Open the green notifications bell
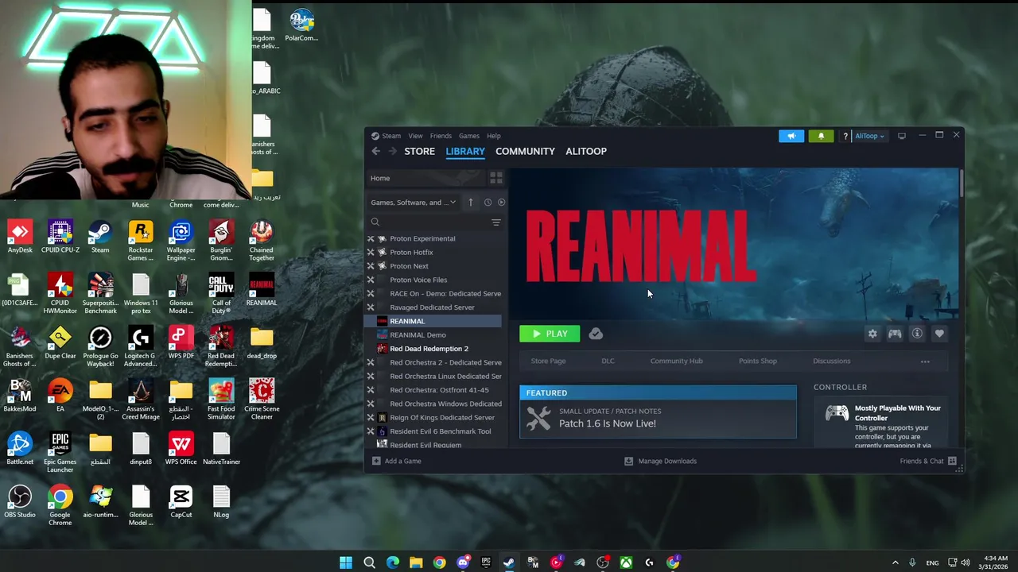 [x=821, y=136]
